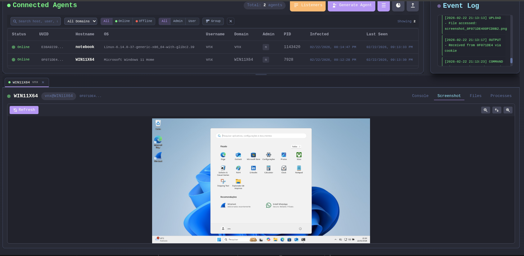
Task: Filter agents by Online status
Action: point(123,21)
